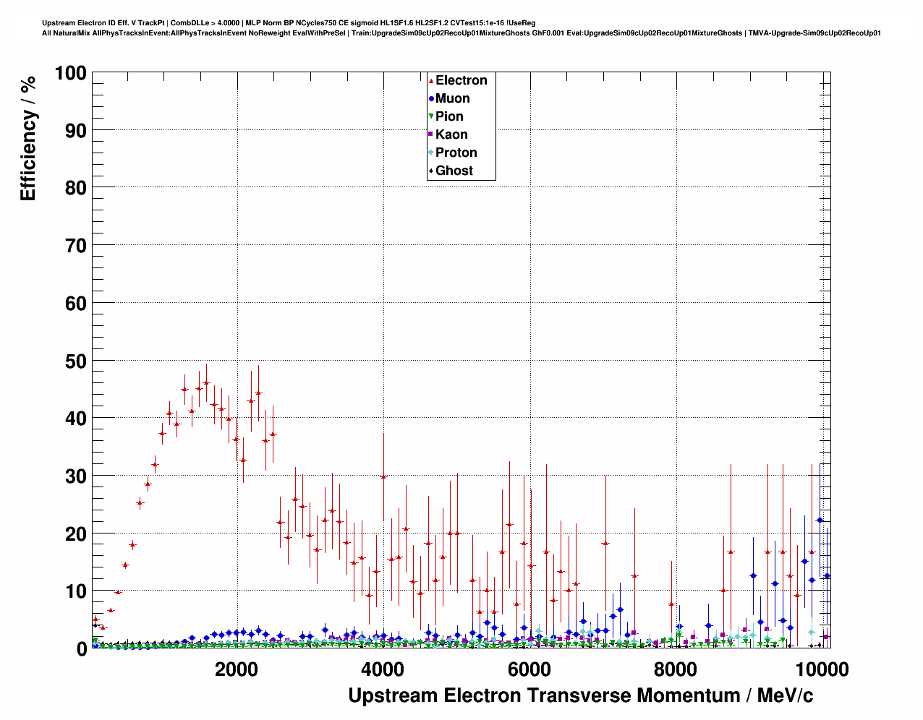This screenshot has width=923, height=720.
Task: Click the y-axis tick label 40
Action: pyautogui.click(x=76, y=419)
